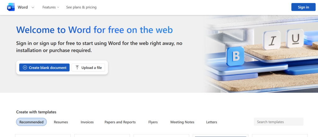Focus the Search templates field

click(278, 122)
